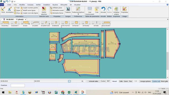Click scroll down arrow of workspace

point(167,77)
